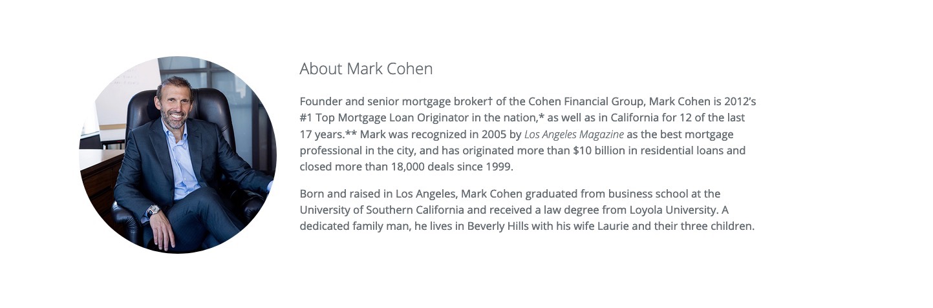Click the italic "Los Angeles Magazine" text

[x=574, y=134]
